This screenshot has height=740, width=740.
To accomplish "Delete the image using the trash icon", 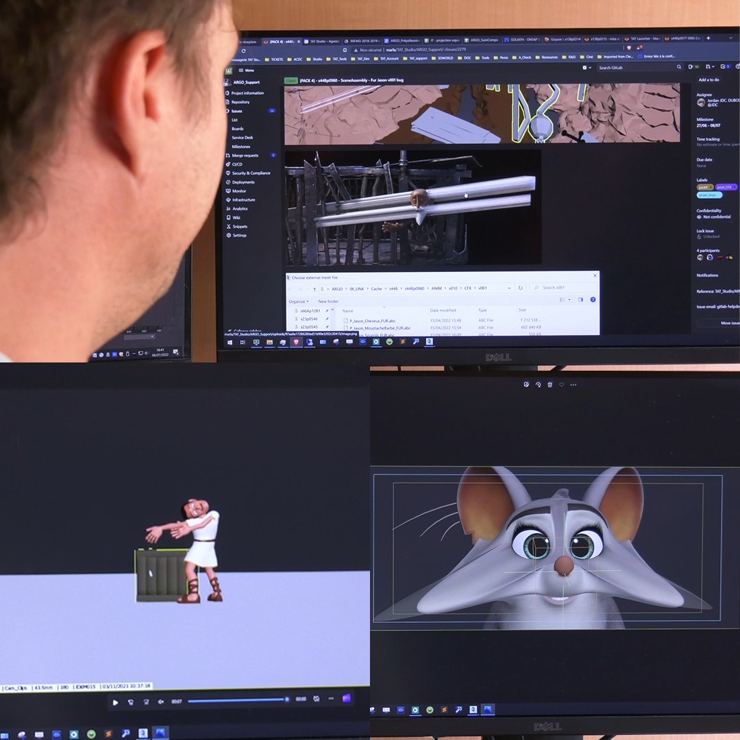I will (x=550, y=384).
